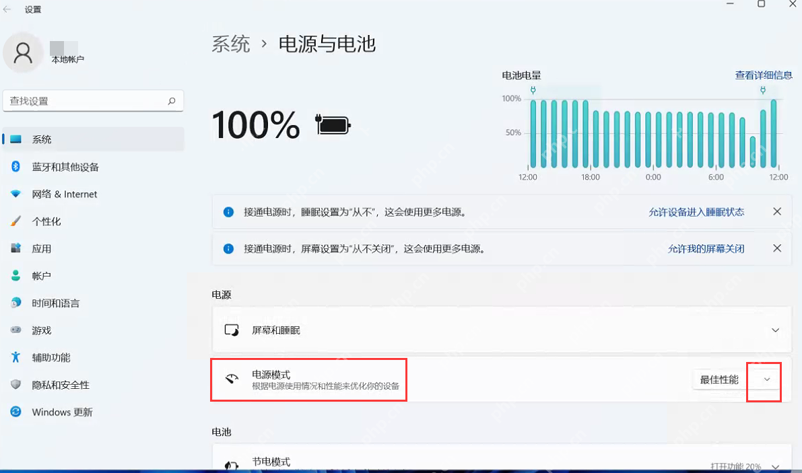Click the battery charging icon beside 100%
802x473 pixels.
(x=333, y=124)
